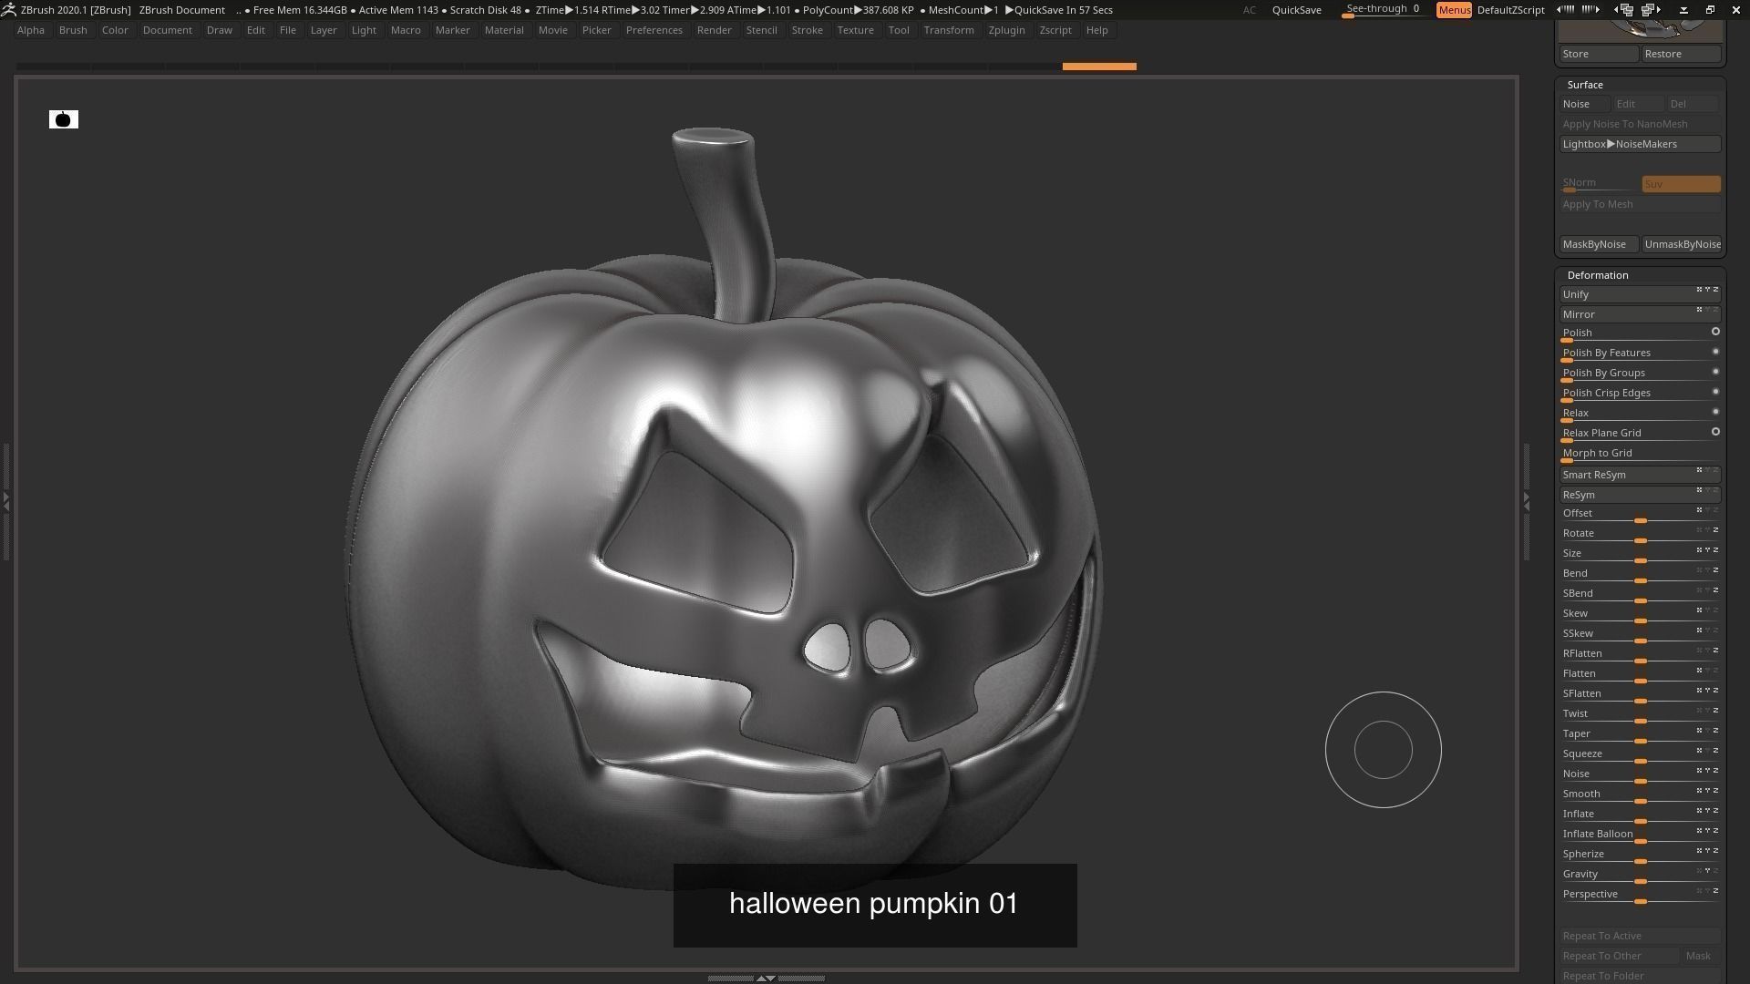Click the Relax mode dot icon
Image resolution: width=1750 pixels, height=984 pixels.
[1715, 412]
